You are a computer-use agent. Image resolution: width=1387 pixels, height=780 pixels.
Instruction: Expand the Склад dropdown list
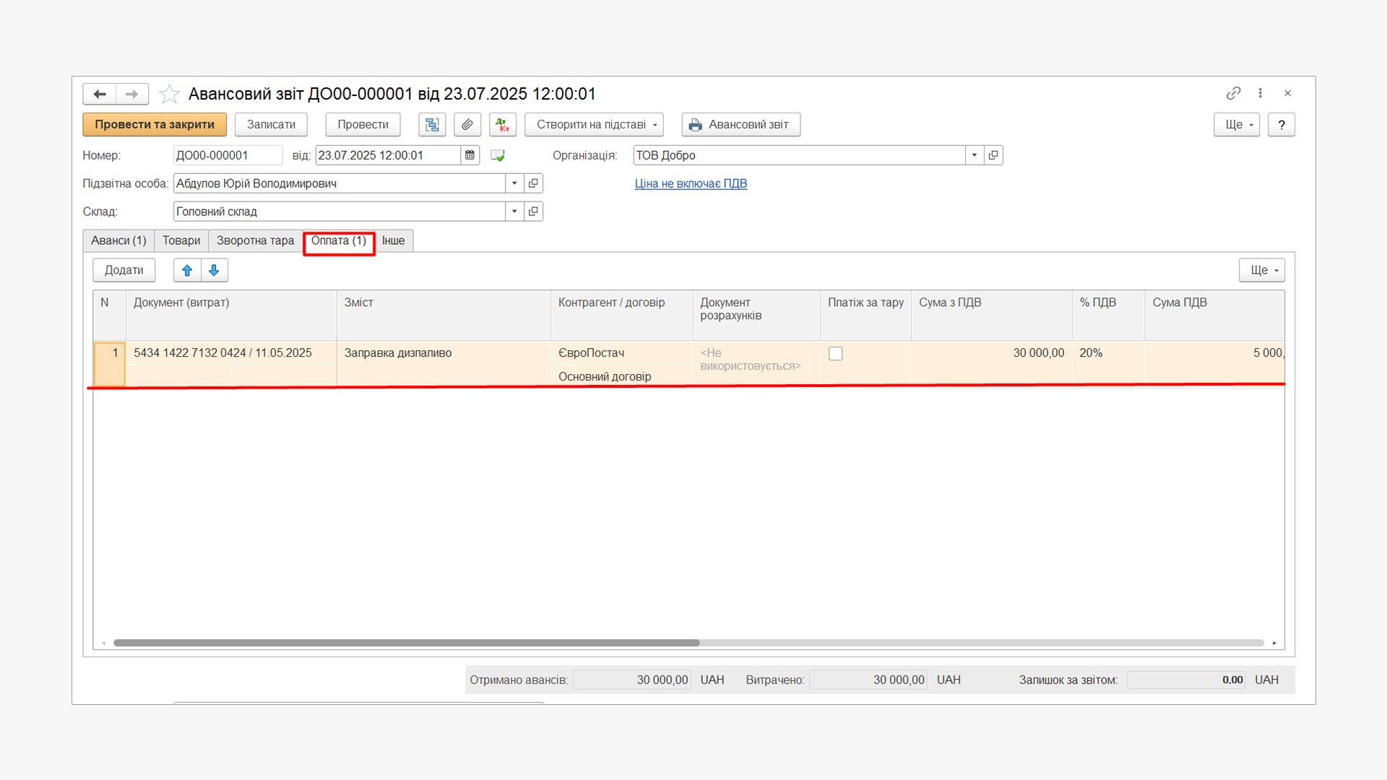(514, 212)
